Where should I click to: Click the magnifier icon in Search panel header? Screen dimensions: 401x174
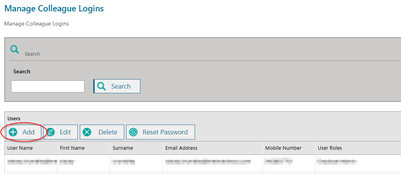pos(15,49)
